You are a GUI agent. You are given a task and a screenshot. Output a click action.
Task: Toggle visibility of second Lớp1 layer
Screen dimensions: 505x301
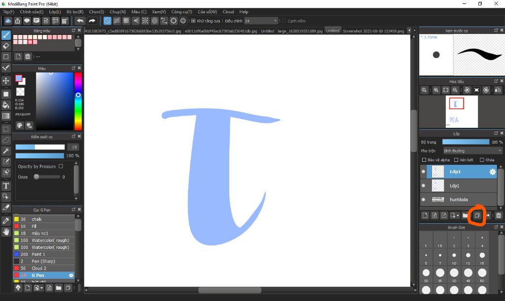[x=423, y=185]
